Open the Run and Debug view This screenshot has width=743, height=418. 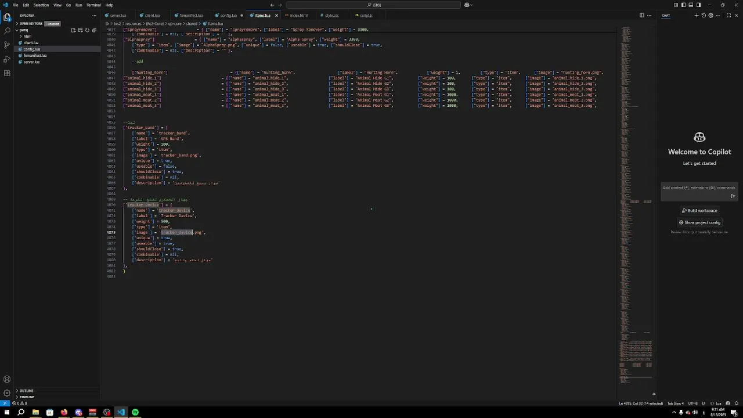click(7, 59)
